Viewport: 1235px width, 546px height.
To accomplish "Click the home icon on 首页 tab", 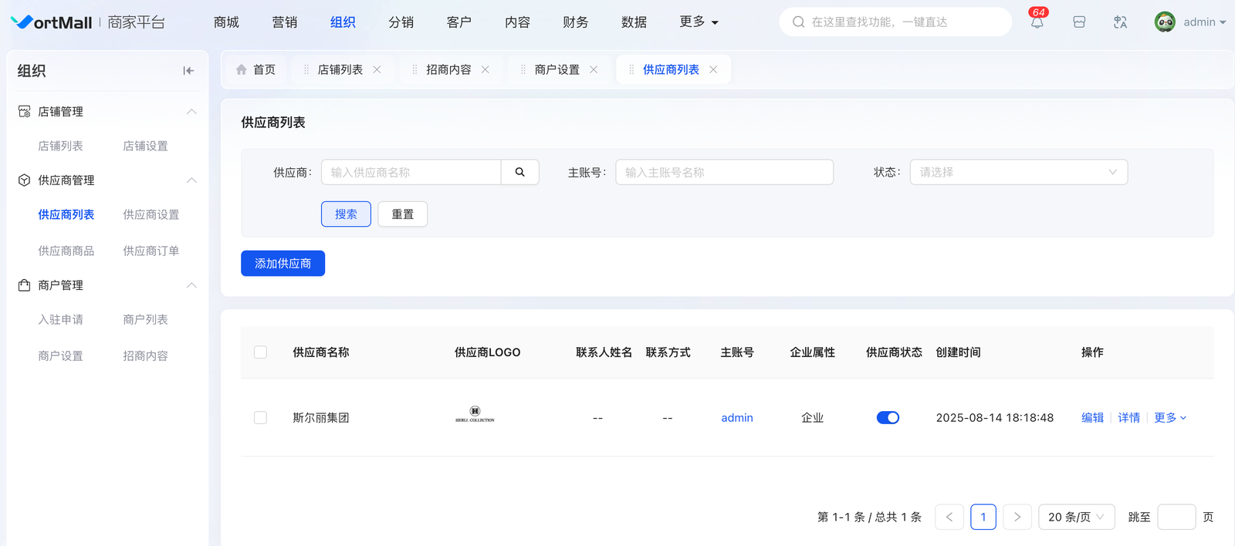I will pyautogui.click(x=242, y=70).
